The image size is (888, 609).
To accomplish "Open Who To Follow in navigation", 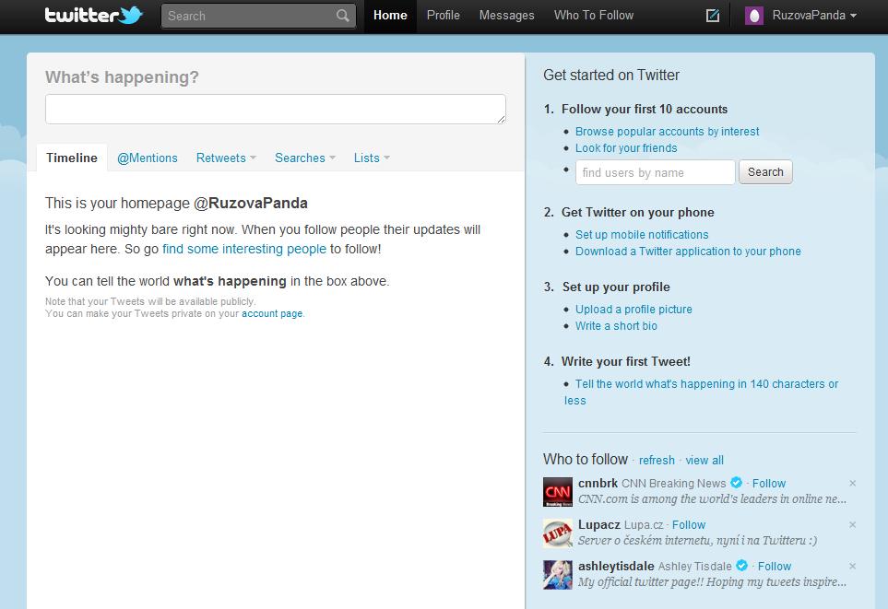I will click(x=594, y=16).
